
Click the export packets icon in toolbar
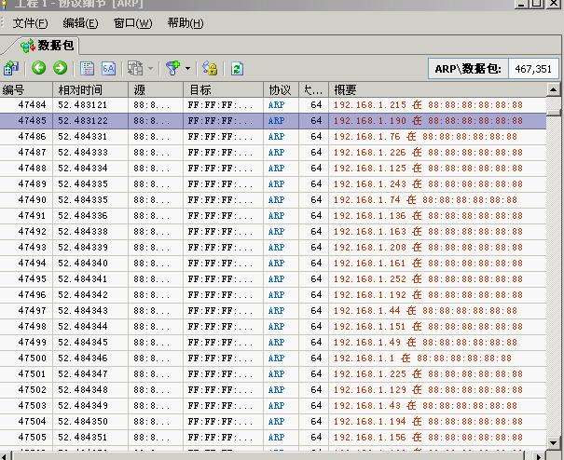click(11, 68)
